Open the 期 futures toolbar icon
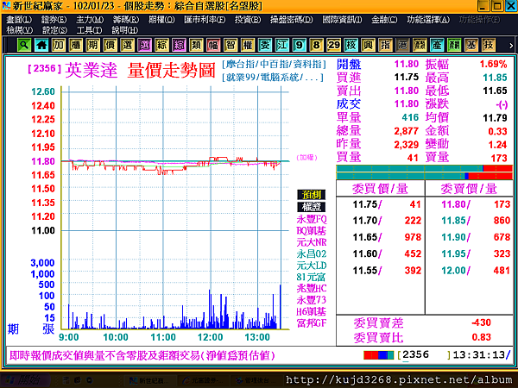The image size is (518, 388). pyautogui.click(x=93, y=45)
